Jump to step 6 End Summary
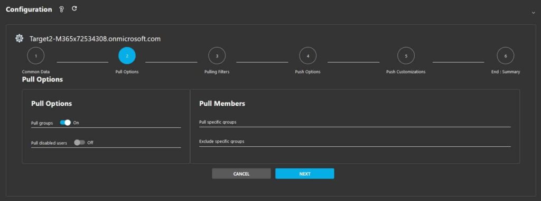 (506, 56)
